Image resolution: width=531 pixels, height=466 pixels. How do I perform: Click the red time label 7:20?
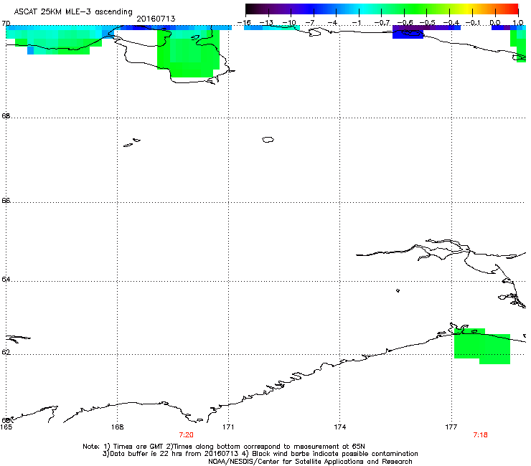pos(187,435)
